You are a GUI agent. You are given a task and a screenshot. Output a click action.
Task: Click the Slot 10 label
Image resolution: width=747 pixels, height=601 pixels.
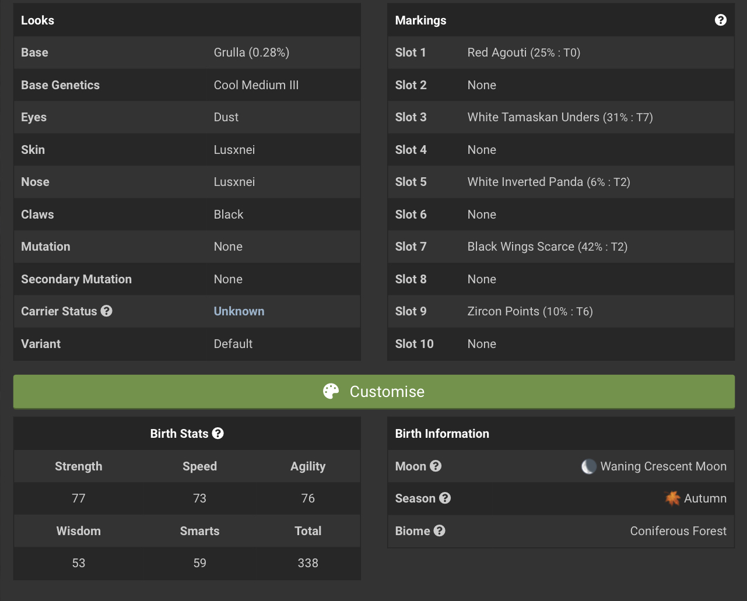pos(414,344)
